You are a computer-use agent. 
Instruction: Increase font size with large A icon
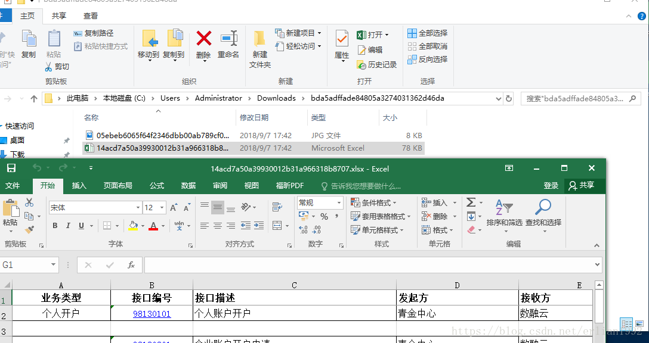coord(174,207)
